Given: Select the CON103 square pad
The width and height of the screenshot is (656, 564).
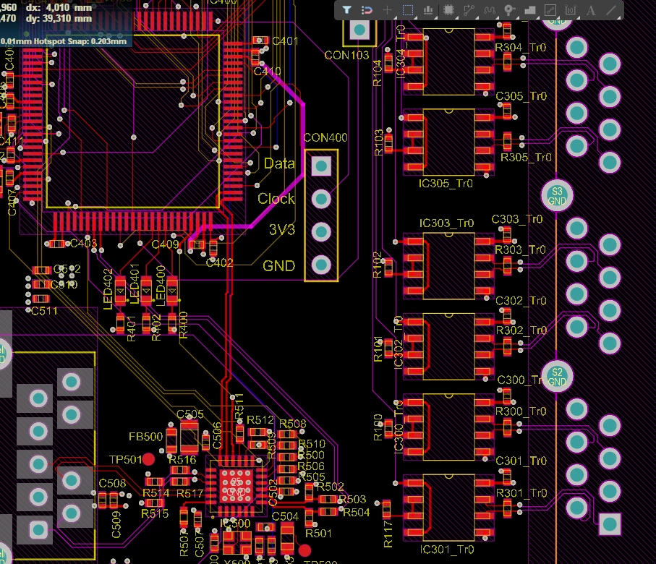Looking at the screenshot, I should 359,30.
